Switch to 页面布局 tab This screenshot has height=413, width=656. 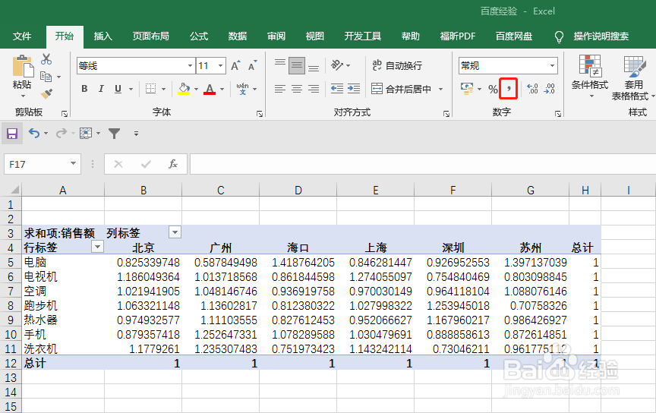tap(150, 36)
